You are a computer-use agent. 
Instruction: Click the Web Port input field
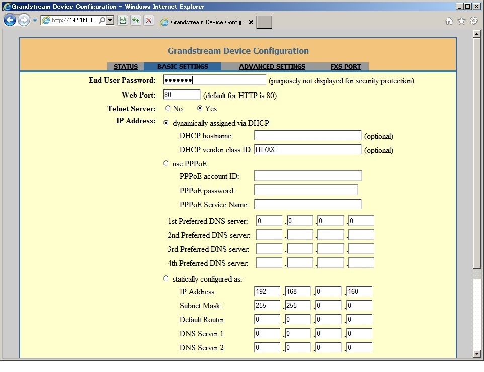182,95
